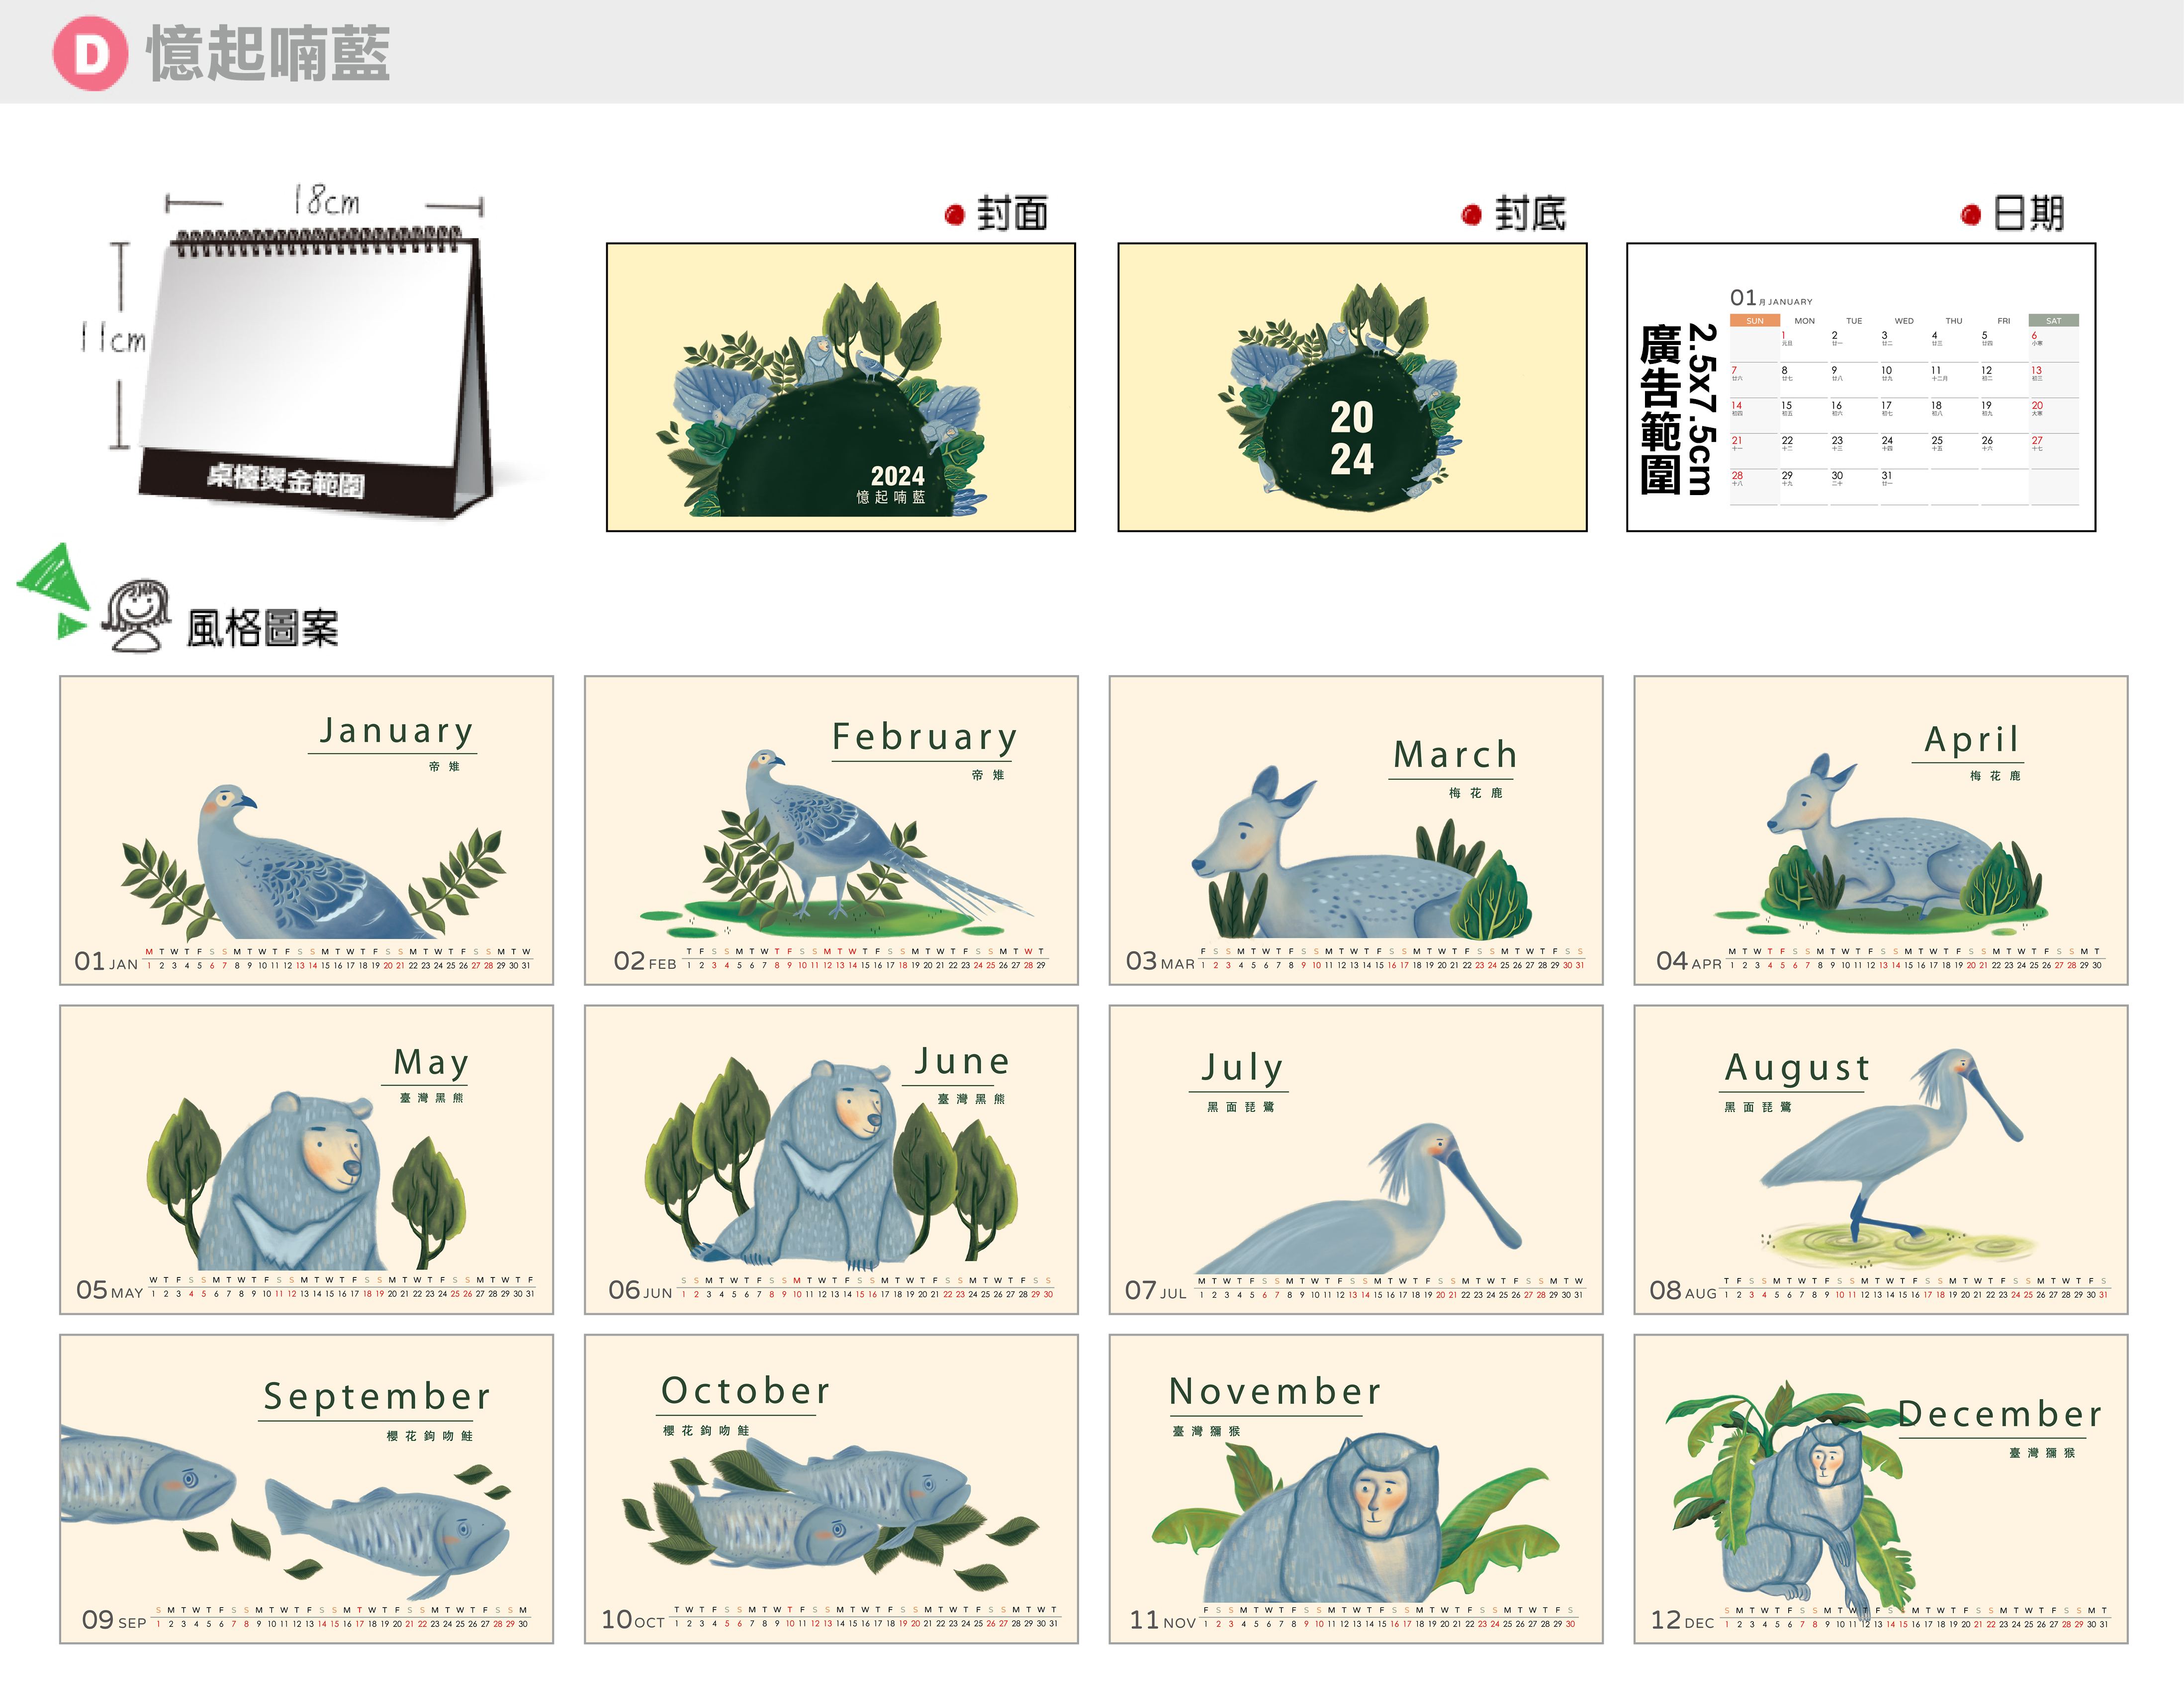Select the June black bear card
This screenshot has width=2184, height=1692.
[x=831, y=1159]
